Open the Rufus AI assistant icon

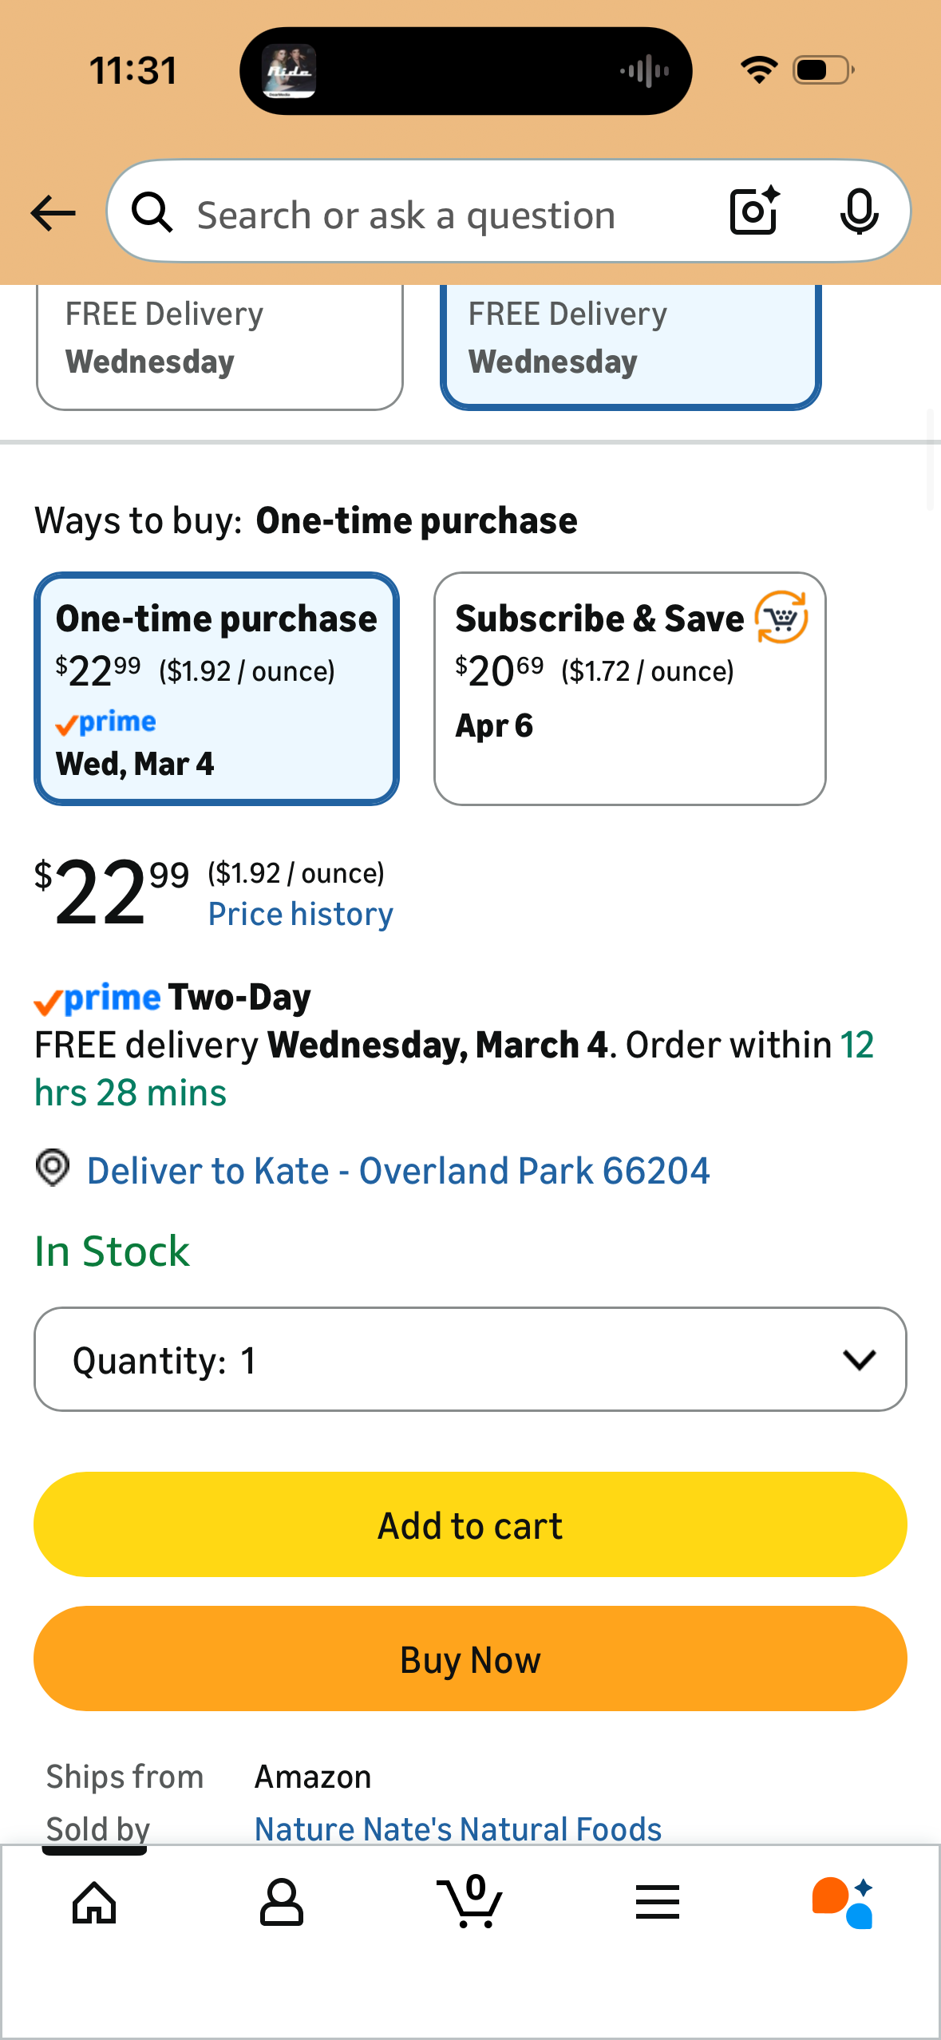coord(844,1902)
